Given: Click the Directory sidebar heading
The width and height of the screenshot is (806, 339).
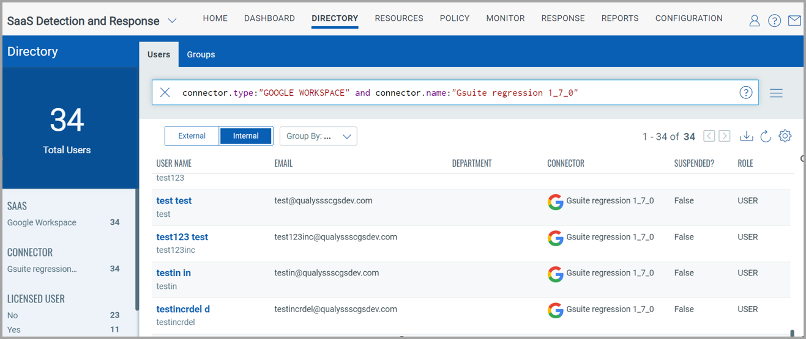Looking at the screenshot, I should 32,52.
